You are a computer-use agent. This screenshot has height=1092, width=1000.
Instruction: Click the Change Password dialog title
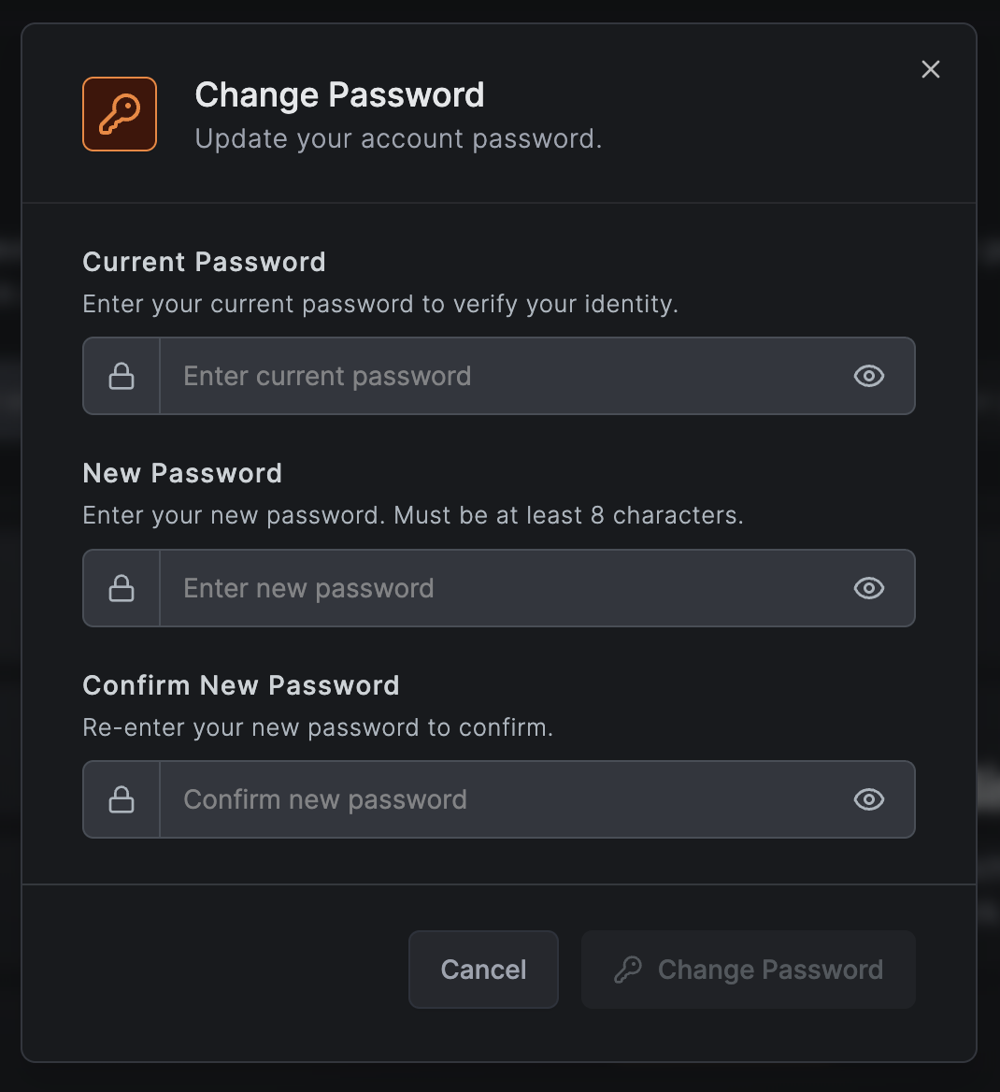pos(339,94)
